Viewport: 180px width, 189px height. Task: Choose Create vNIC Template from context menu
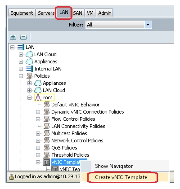pyautogui.click(x=121, y=177)
